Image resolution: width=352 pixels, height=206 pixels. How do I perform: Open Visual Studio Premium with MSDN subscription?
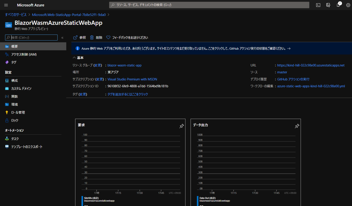pyautogui.click(x=132, y=79)
